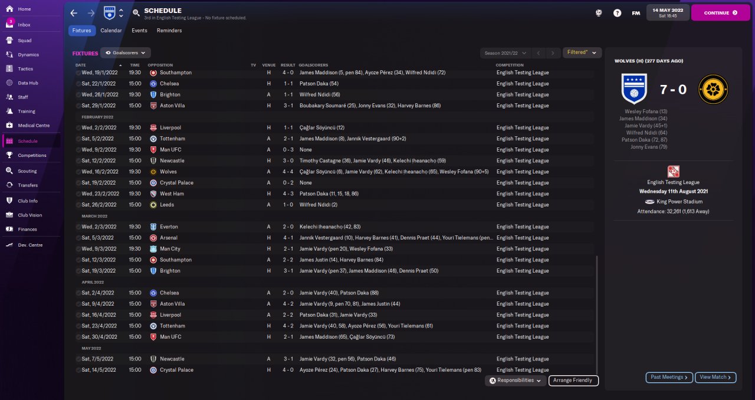Switch to the Events tab
This screenshot has width=755, height=400.
[x=140, y=31]
